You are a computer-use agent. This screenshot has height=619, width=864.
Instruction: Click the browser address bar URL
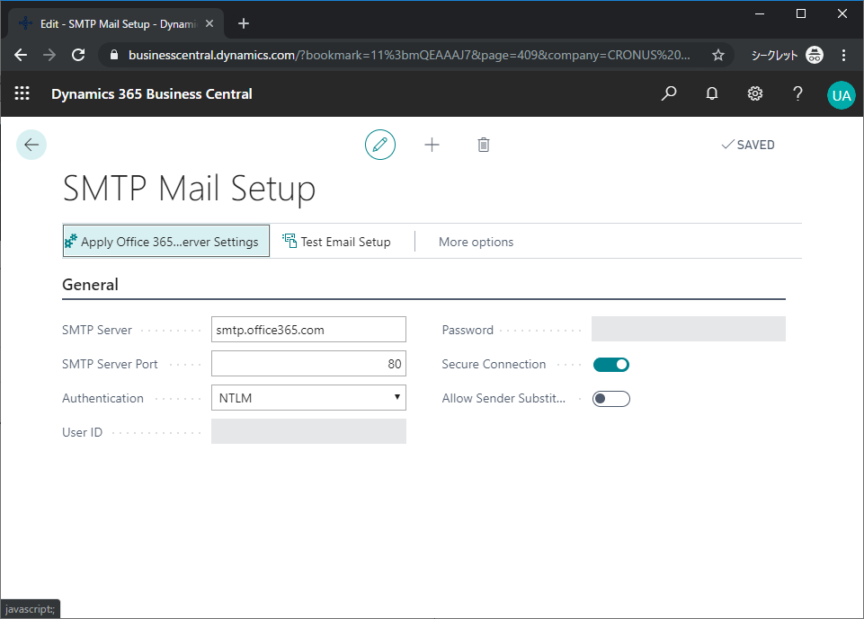(x=409, y=55)
